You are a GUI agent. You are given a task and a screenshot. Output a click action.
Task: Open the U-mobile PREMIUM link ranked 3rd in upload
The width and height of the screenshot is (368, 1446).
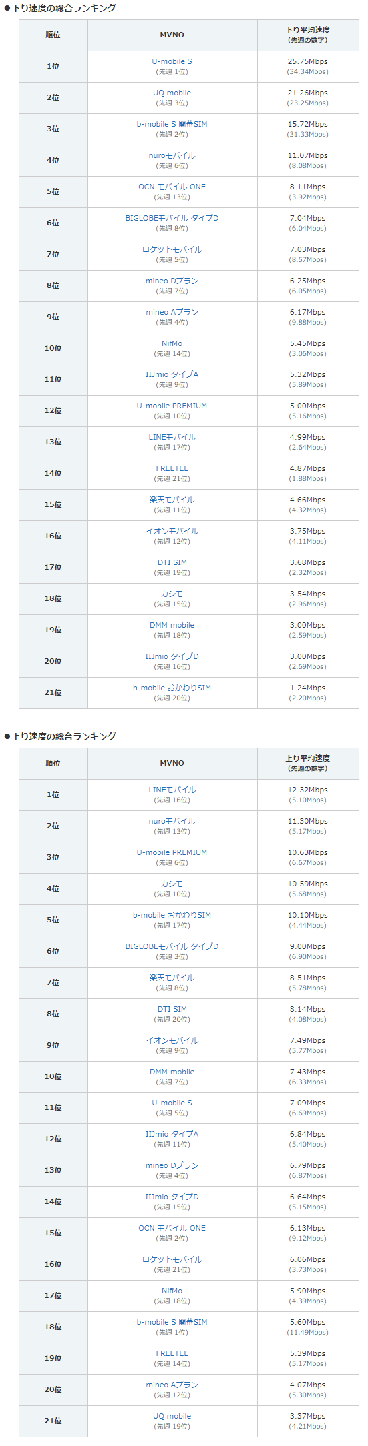coord(172,852)
